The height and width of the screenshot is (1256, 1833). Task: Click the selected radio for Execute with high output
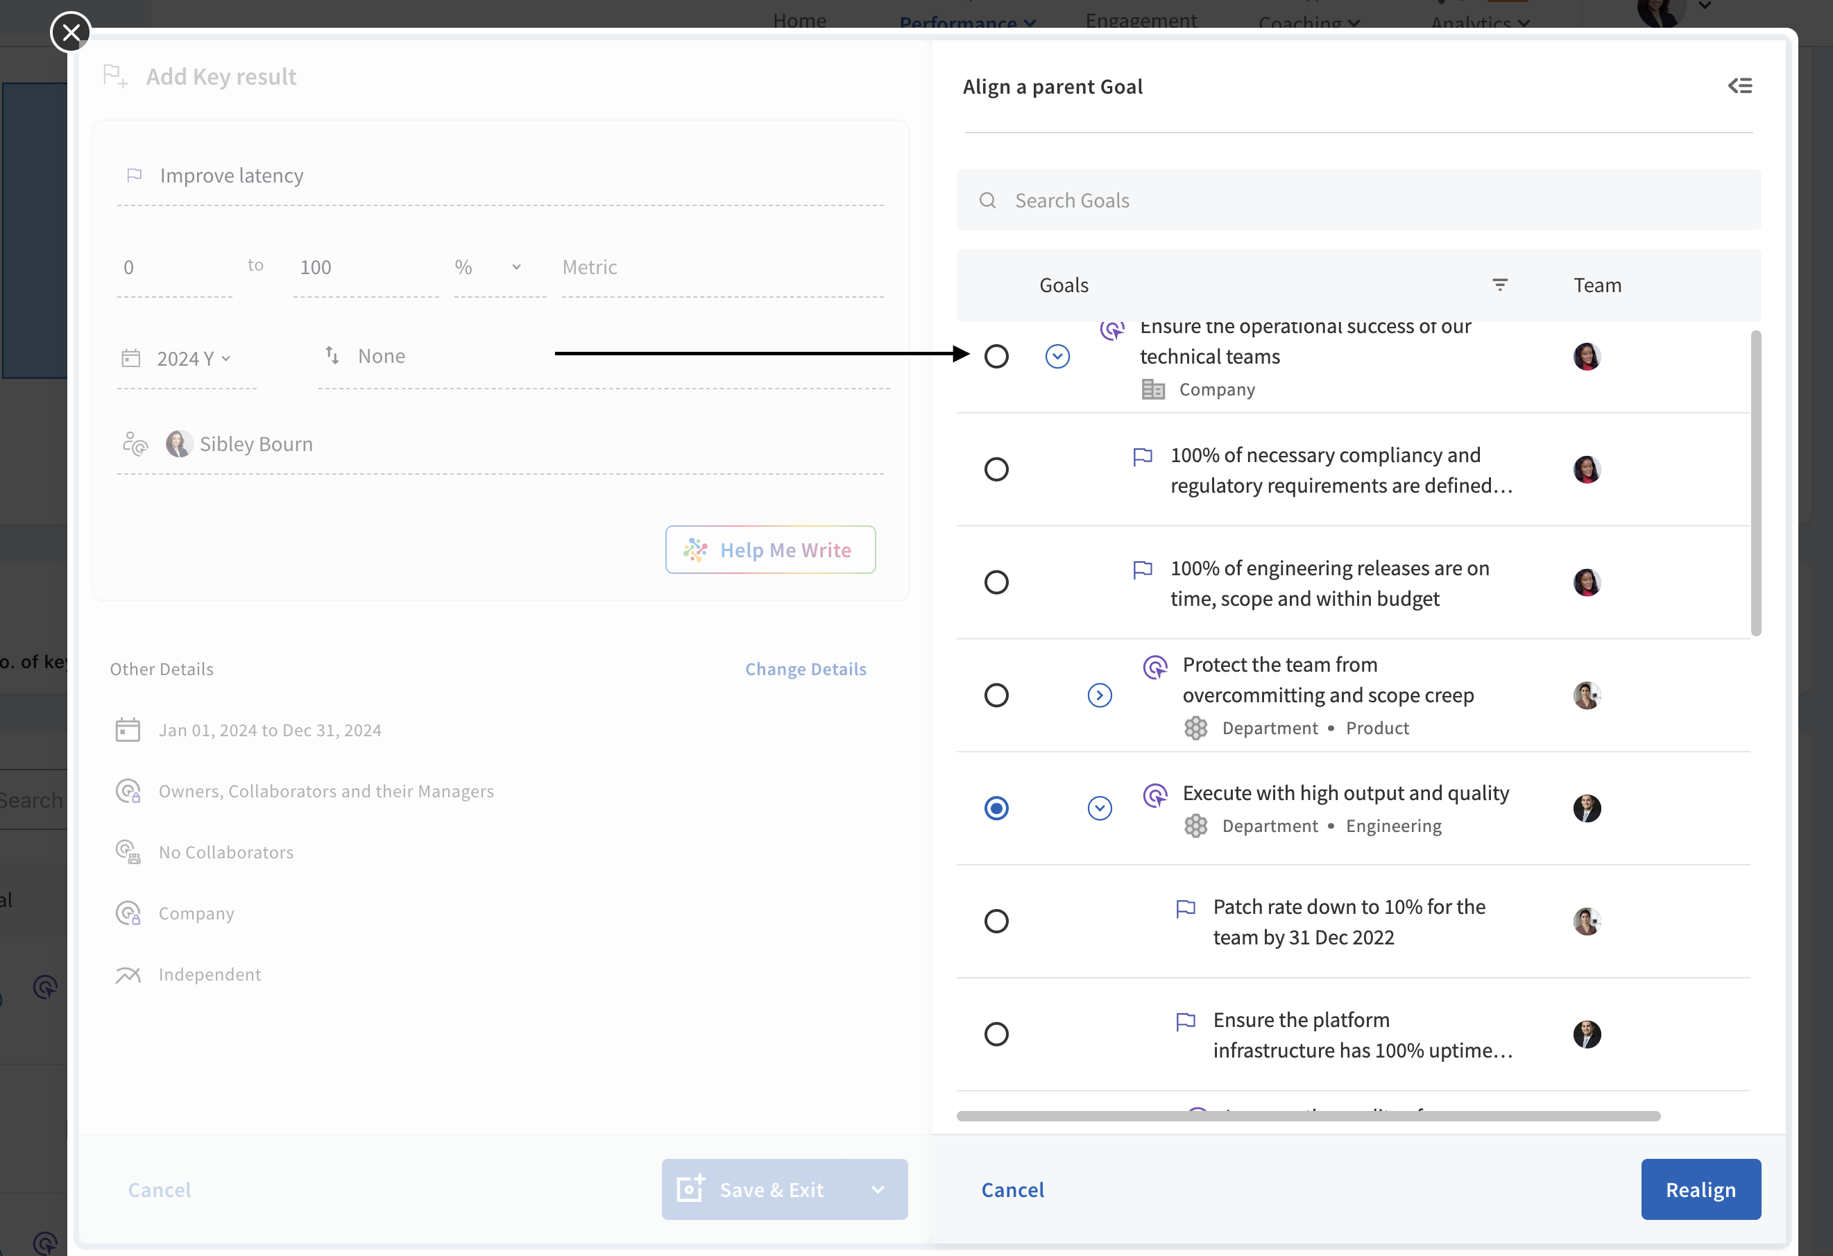996,808
